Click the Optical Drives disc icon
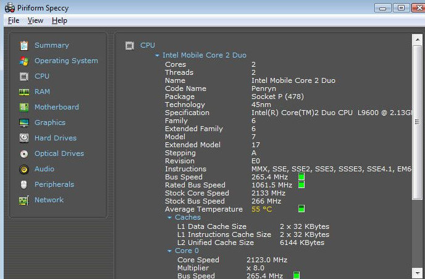Screen dimensions: 425x279 24,154
